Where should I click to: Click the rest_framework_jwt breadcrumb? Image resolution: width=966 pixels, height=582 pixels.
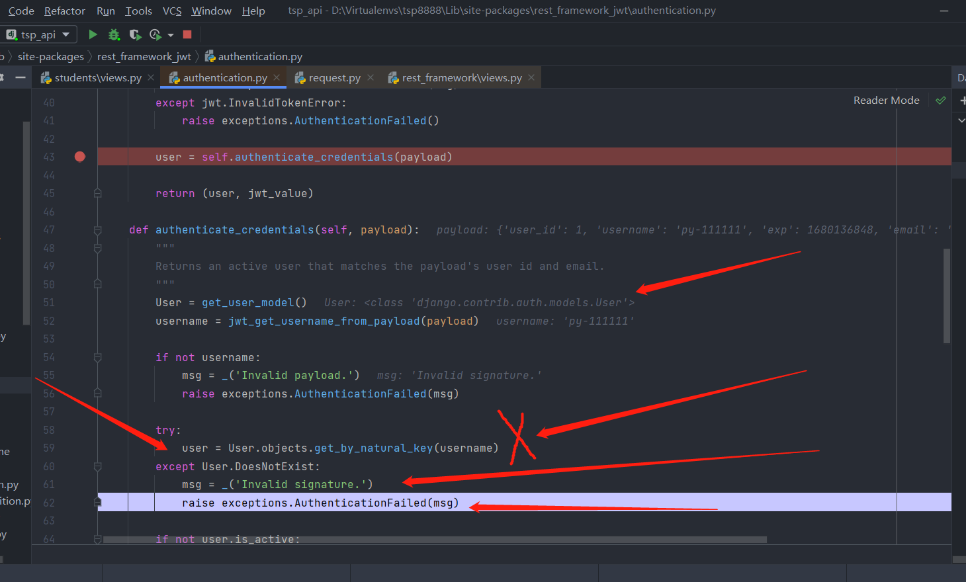144,57
